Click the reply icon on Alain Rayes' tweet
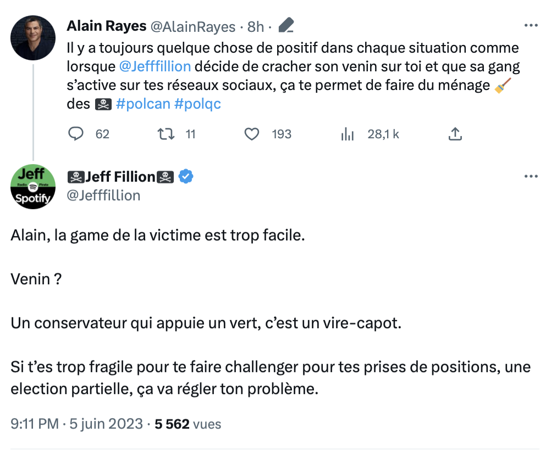This screenshot has width=551, height=461. (x=75, y=134)
